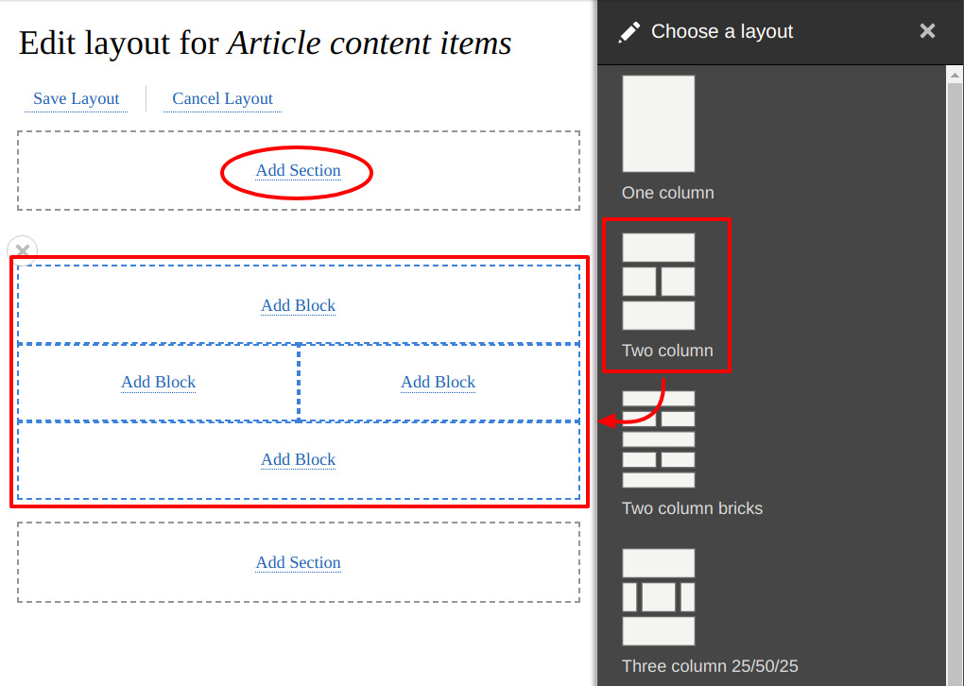Click the 'Three column 25/50/25' text label
Image resolution: width=964 pixels, height=686 pixels.
(x=710, y=666)
